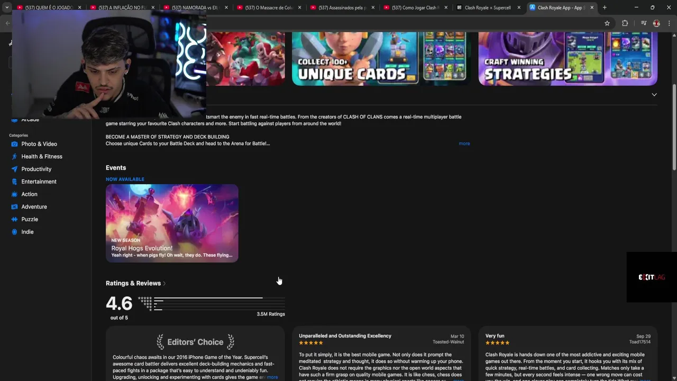Screen dimensions: 677x381
Task: Switch to 'Assassinados pela' tab
Action: pos(341,7)
